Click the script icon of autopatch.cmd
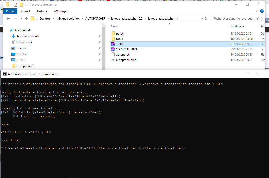The height and width of the screenshot is (178, 269). tap(113, 60)
